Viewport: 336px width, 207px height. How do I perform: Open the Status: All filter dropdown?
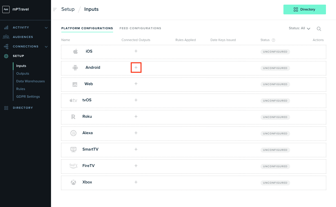(299, 28)
